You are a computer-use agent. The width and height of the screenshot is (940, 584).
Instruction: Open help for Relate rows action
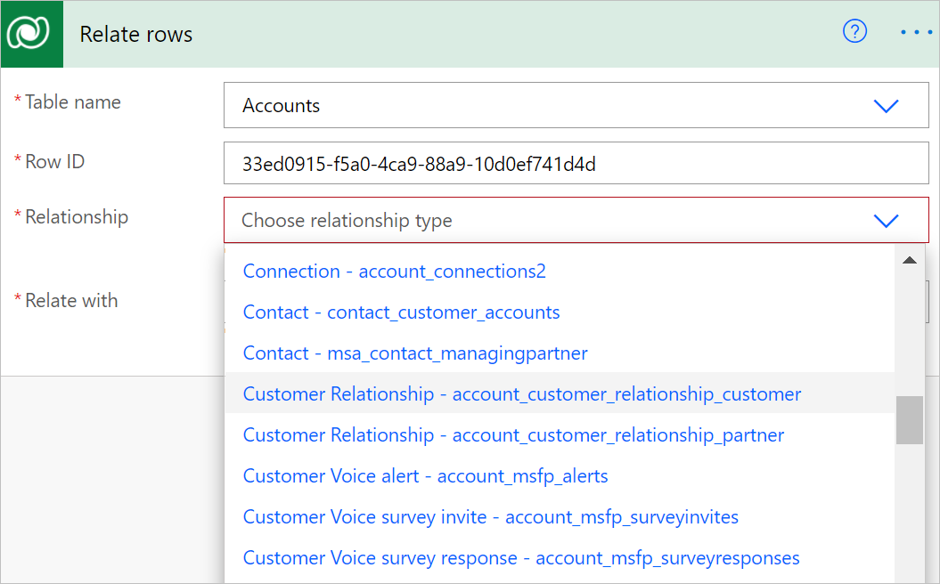(x=854, y=31)
